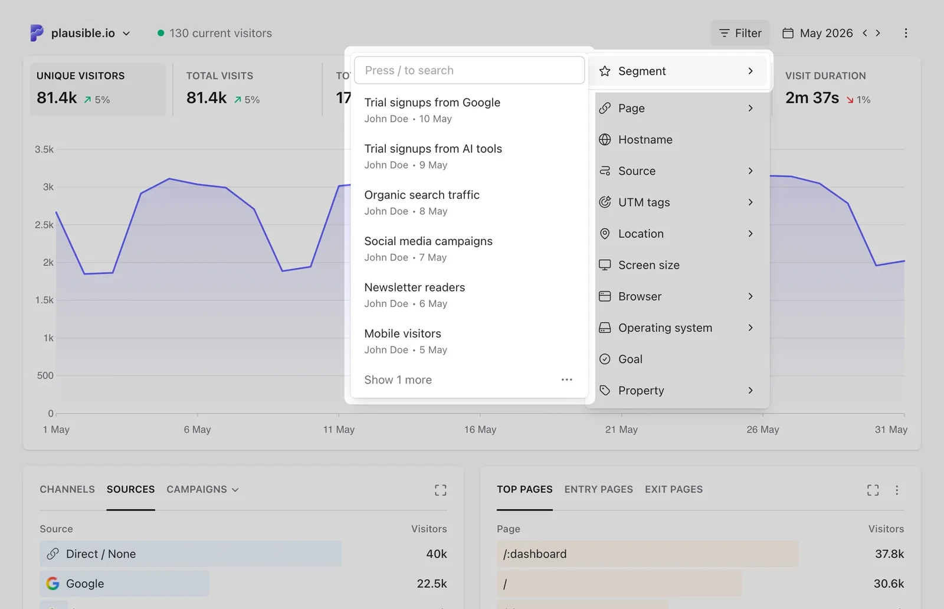The height and width of the screenshot is (609, 944).
Task: Expand the Source filter submenu chevron
Action: [x=750, y=171]
